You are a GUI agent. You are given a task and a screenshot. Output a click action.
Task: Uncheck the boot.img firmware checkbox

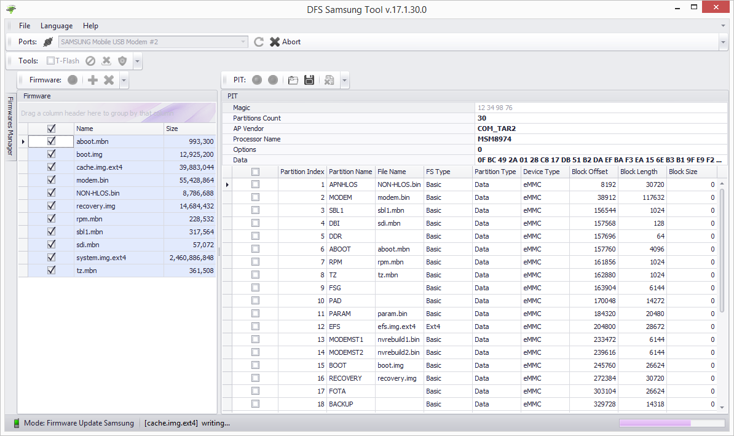pyautogui.click(x=52, y=154)
